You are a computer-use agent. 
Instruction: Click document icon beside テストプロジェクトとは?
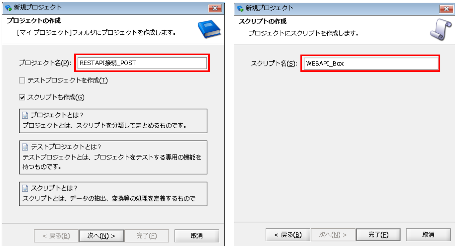(x=25, y=146)
